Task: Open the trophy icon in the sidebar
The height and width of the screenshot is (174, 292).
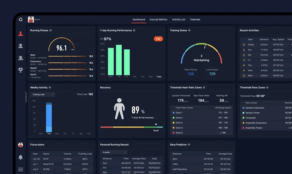Action: pos(20,70)
